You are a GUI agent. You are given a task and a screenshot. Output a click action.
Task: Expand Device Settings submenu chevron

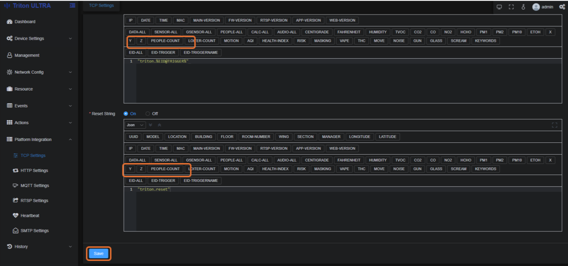point(71,39)
